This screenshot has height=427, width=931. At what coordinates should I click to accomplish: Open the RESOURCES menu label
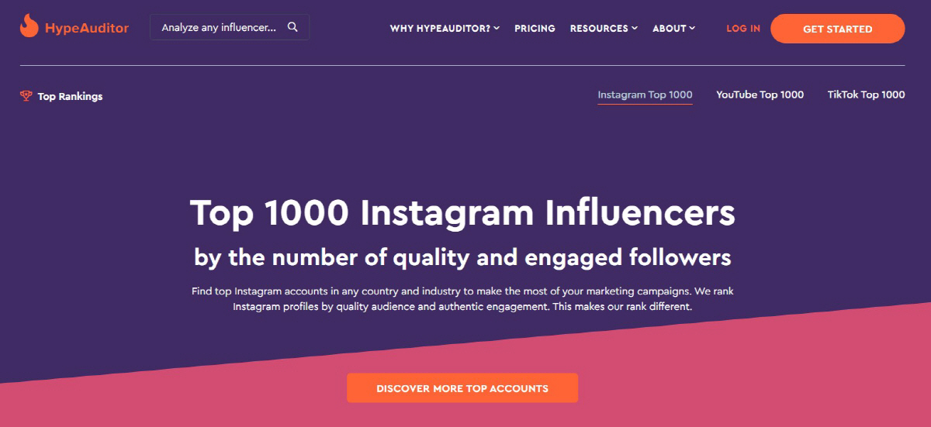tap(599, 29)
